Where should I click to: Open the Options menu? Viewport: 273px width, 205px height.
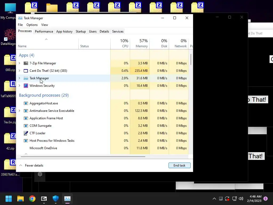[x=32, y=25]
